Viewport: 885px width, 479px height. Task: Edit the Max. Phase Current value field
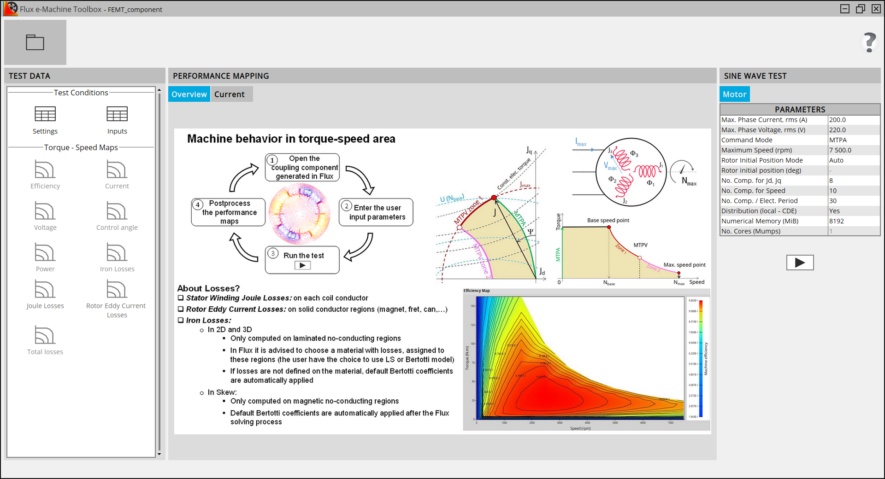pyautogui.click(x=853, y=120)
